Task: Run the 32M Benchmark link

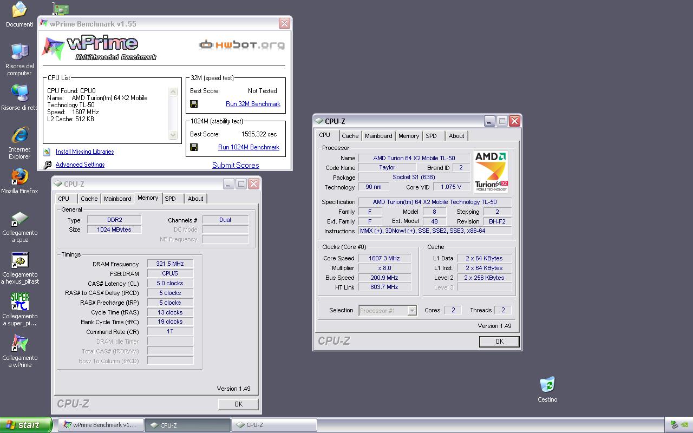Action: pos(253,104)
